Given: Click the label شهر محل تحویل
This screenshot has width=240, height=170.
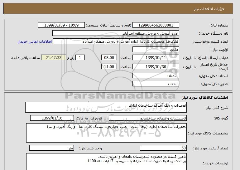Looking at the screenshot, I should [214, 84].
